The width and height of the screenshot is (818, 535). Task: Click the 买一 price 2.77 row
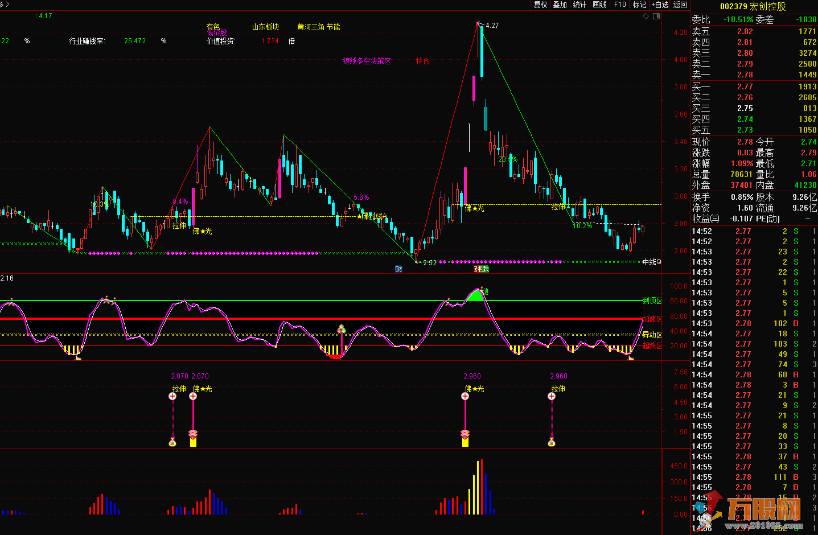[x=754, y=87]
